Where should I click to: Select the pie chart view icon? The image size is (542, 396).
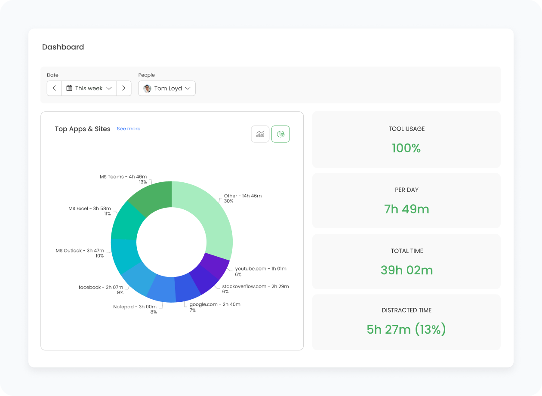tap(280, 134)
